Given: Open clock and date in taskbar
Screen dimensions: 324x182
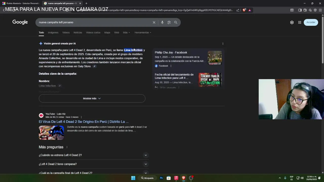Looking at the screenshot, I should pyautogui.click(x=311, y=178).
